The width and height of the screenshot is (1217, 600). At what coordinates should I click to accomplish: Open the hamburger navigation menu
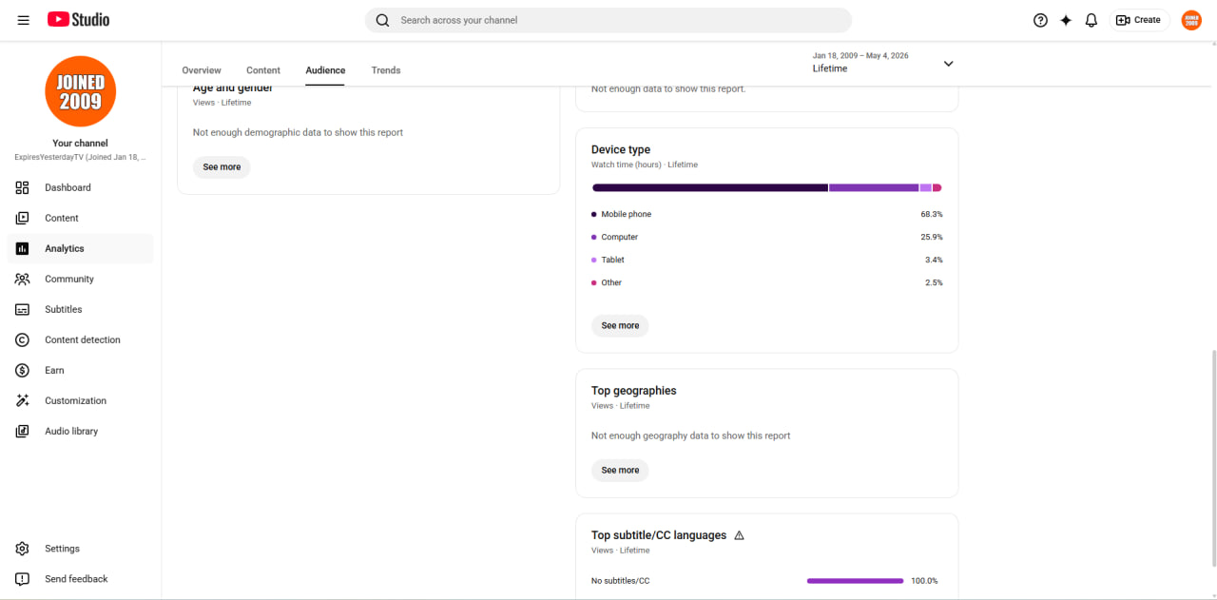coord(24,20)
